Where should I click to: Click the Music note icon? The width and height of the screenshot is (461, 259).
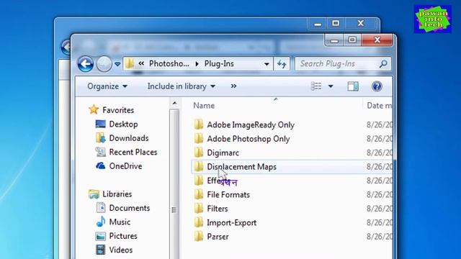pos(101,222)
